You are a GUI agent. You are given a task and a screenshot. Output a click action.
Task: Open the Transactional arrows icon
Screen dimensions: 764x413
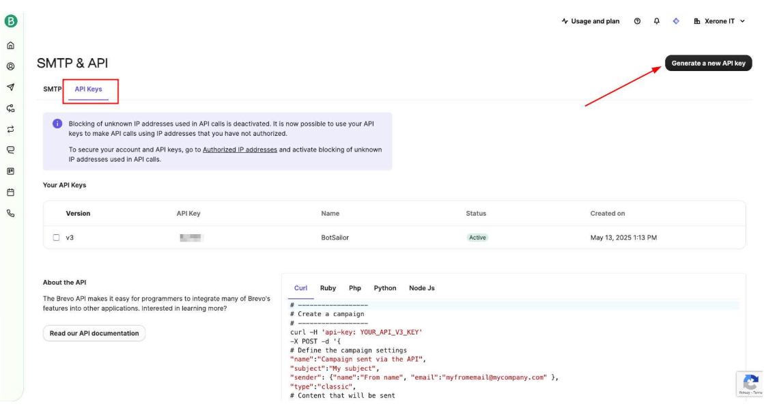[11, 129]
